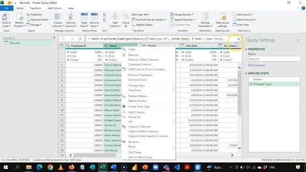
Task: Open query Properties in the ribbon
Action: 34,15
